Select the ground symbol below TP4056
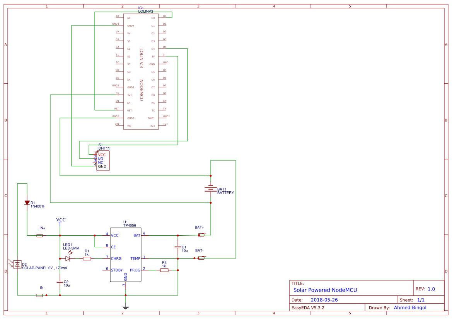 point(126,307)
